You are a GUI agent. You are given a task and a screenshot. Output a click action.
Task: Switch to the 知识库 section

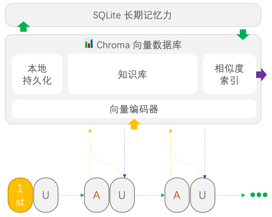pos(132,74)
